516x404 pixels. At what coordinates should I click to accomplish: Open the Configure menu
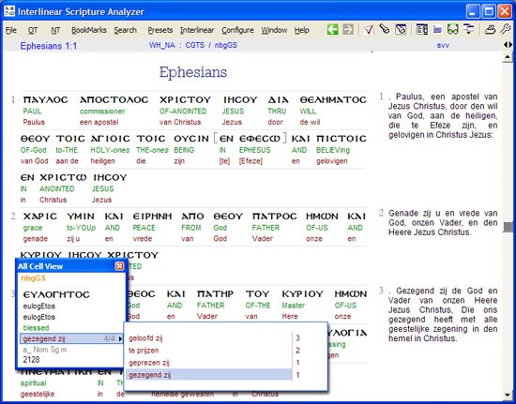point(237,30)
